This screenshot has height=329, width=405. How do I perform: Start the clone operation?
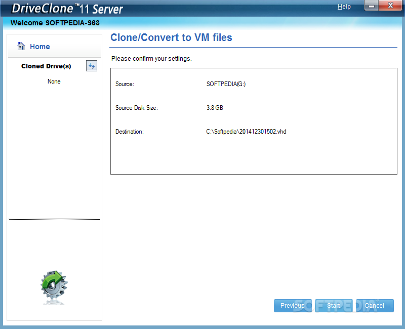point(334,306)
